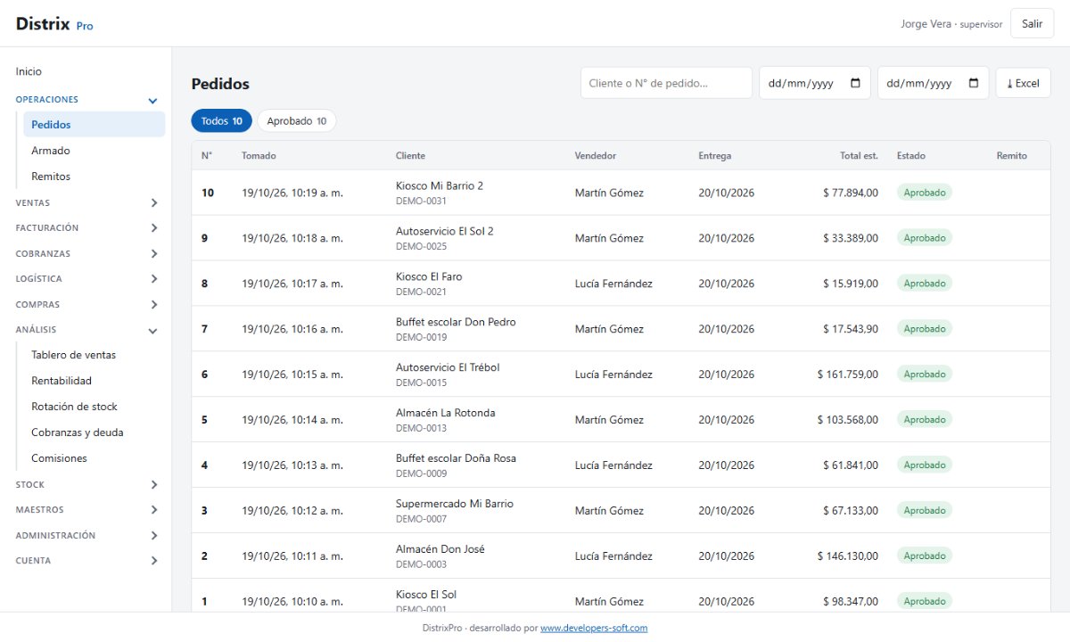Open order for Almacén La Rotonda
Image resolution: width=1070 pixels, height=642 pixels.
[621, 420]
